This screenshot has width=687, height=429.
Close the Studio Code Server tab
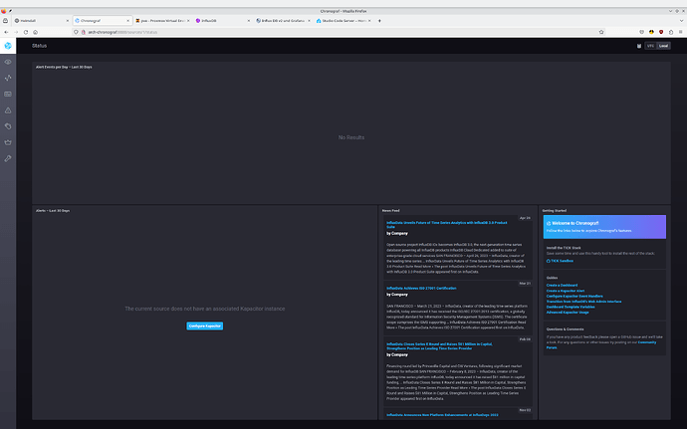(369, 21)
